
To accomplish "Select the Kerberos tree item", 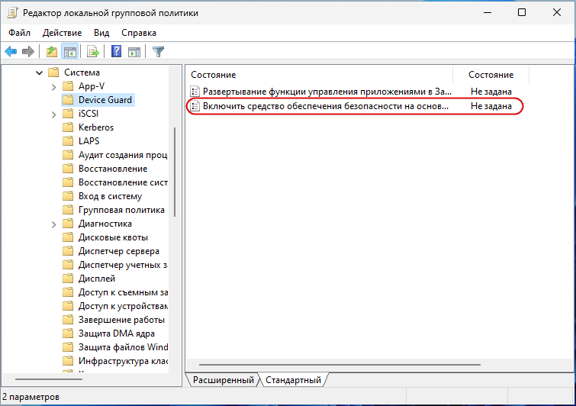I will (x=96, y=127).
